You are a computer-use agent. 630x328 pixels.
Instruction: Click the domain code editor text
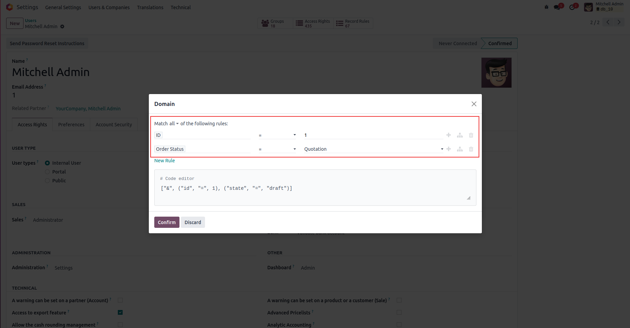coord(226,188)
